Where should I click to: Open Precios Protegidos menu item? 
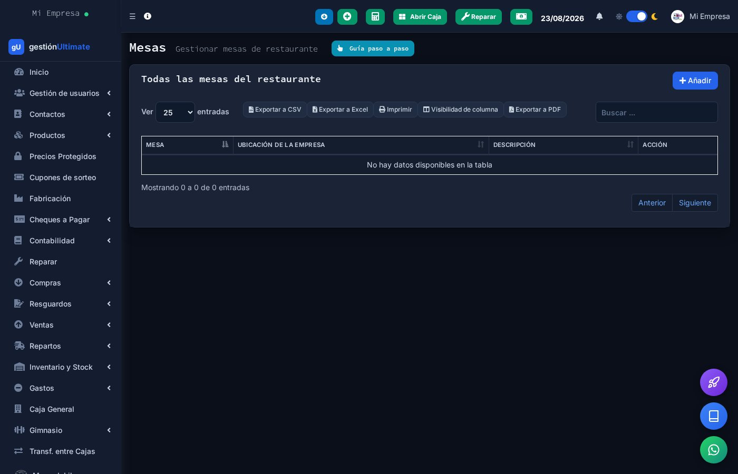[x=61, y=156]
